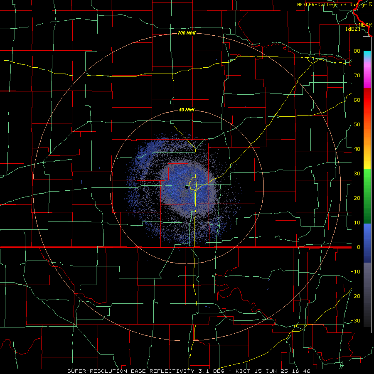Image resolution: width=374 pixels, height=374 pixels.
Task: Click the 20 value on the dBZ scale
Action: [x=357, y=198]
